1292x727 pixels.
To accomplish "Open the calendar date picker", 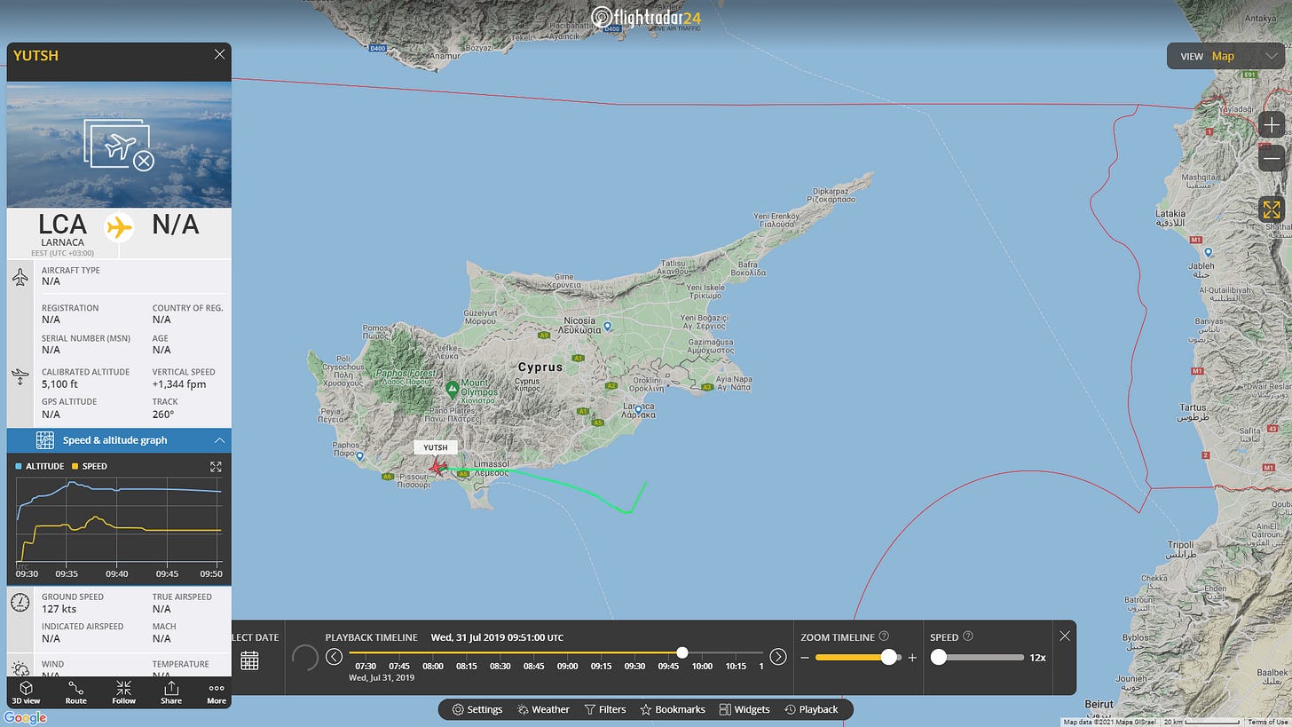I will click(x=249, y=660).
